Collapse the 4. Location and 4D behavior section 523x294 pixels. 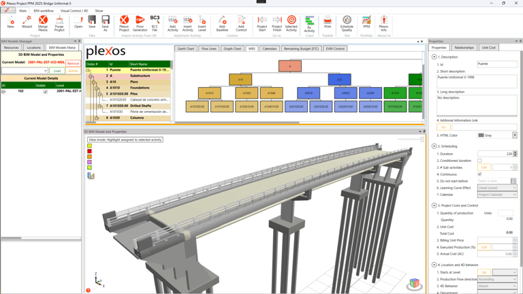(434, 265)
